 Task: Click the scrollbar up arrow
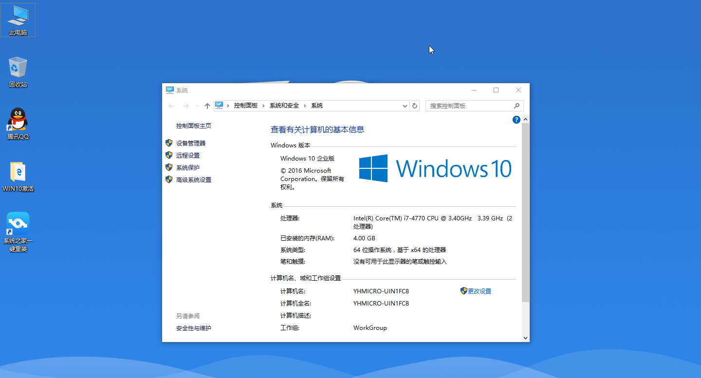coord(525,119)
